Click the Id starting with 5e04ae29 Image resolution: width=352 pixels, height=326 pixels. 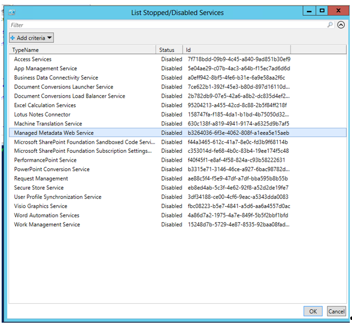click(x=239, y=69)
